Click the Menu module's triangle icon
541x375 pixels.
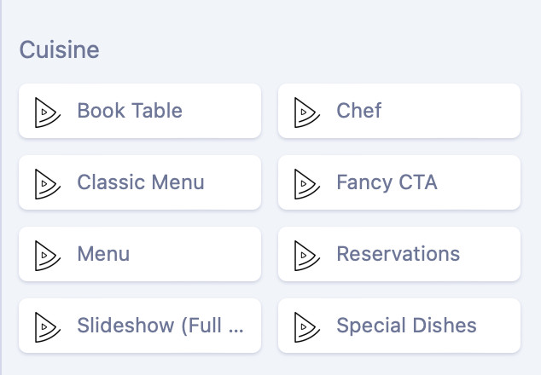46,254
